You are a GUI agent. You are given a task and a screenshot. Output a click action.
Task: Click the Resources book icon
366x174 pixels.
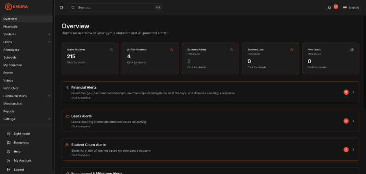[9, 143]
